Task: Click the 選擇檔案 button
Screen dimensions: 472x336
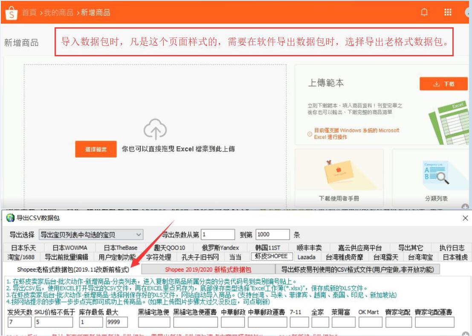Action: pyautogui.click(x=96, y=149)
